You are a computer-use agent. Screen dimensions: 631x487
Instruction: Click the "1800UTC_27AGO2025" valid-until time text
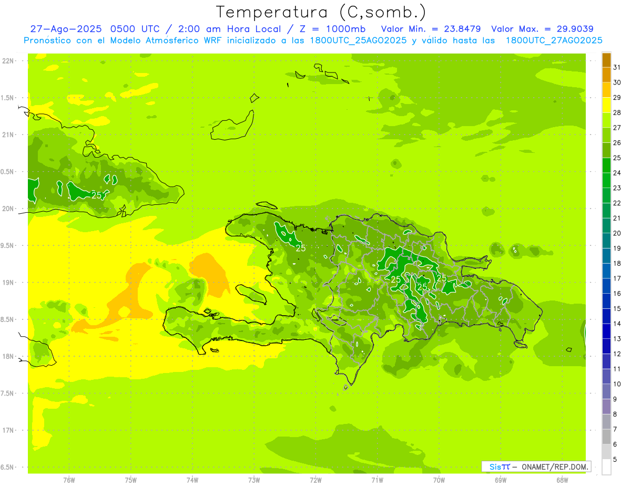(x=554, y=40)
